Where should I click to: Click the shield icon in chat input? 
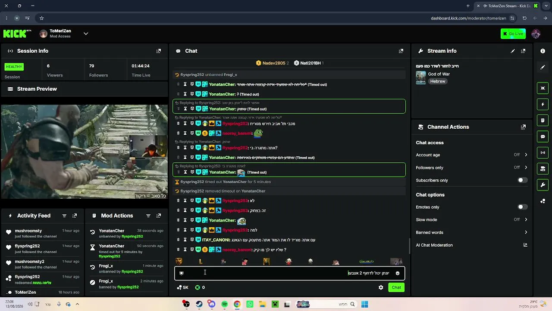point(182,273)
